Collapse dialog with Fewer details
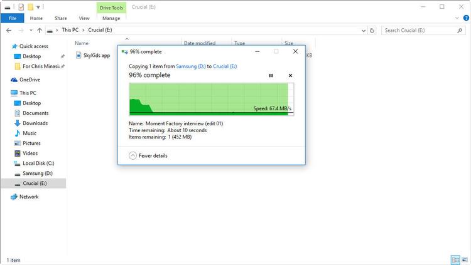Image resolution: width=471 pixels, height=265 pixels. pos(148,155)
